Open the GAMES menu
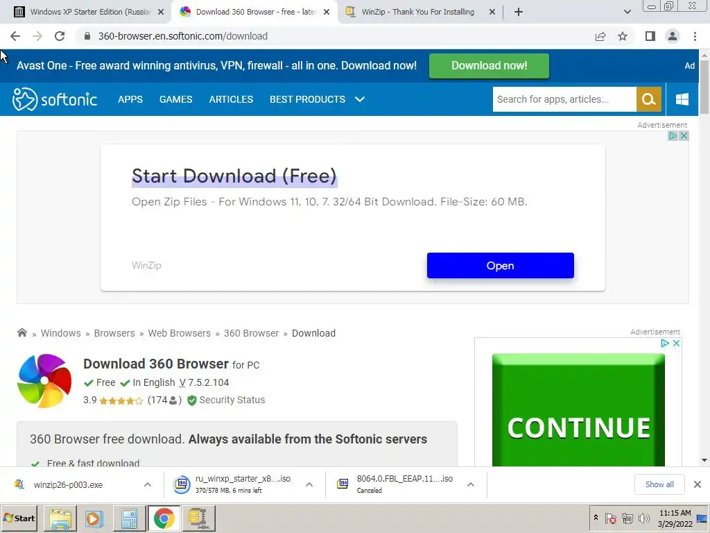710x533 pixels. tap(175, 99)
